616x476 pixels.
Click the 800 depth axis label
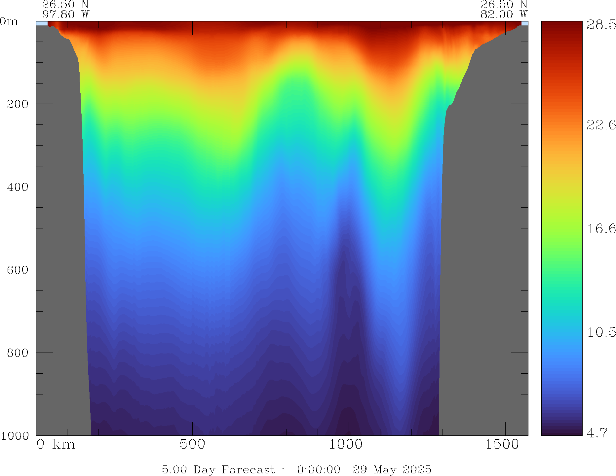pyautogui.click(x=18, y=353)
